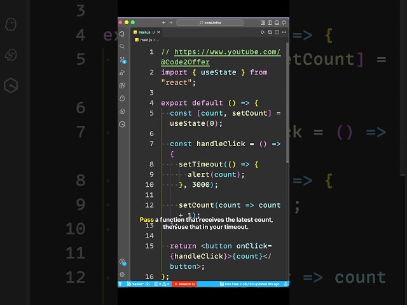The width and height of the screenshot is (407, 305).
Task: Click 'export default' on line 4
Action: coord(192,103)
